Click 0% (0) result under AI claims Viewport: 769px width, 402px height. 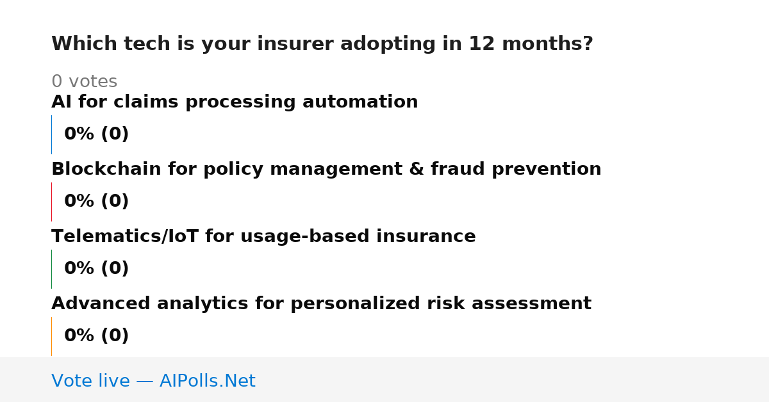(x=96, y=134)
